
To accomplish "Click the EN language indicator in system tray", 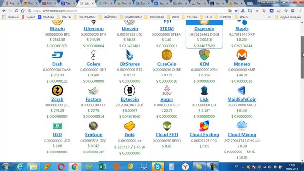I will pyautogui.click(x=237, y=166).
